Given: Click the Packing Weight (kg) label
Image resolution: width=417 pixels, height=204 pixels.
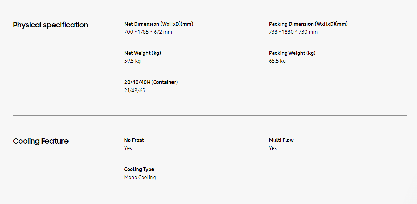Looking at the screenshot, I should click(292, 53).
